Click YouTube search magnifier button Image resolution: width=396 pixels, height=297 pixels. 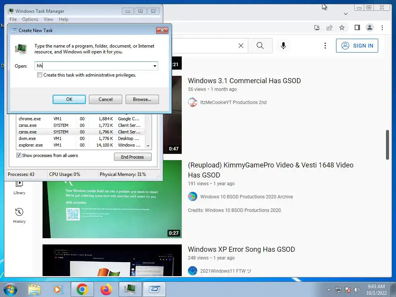pyautogui.click(x=260, y=46)
